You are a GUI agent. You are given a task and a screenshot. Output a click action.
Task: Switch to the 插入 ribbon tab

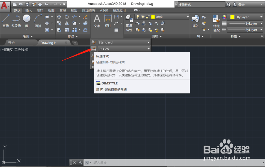pyautogui.click(x=28, y=11)
